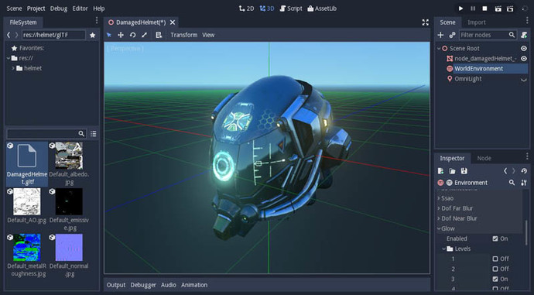Screen dimensions: 534x295
Task: Open the Project menu
Action: tap(36, 9)
